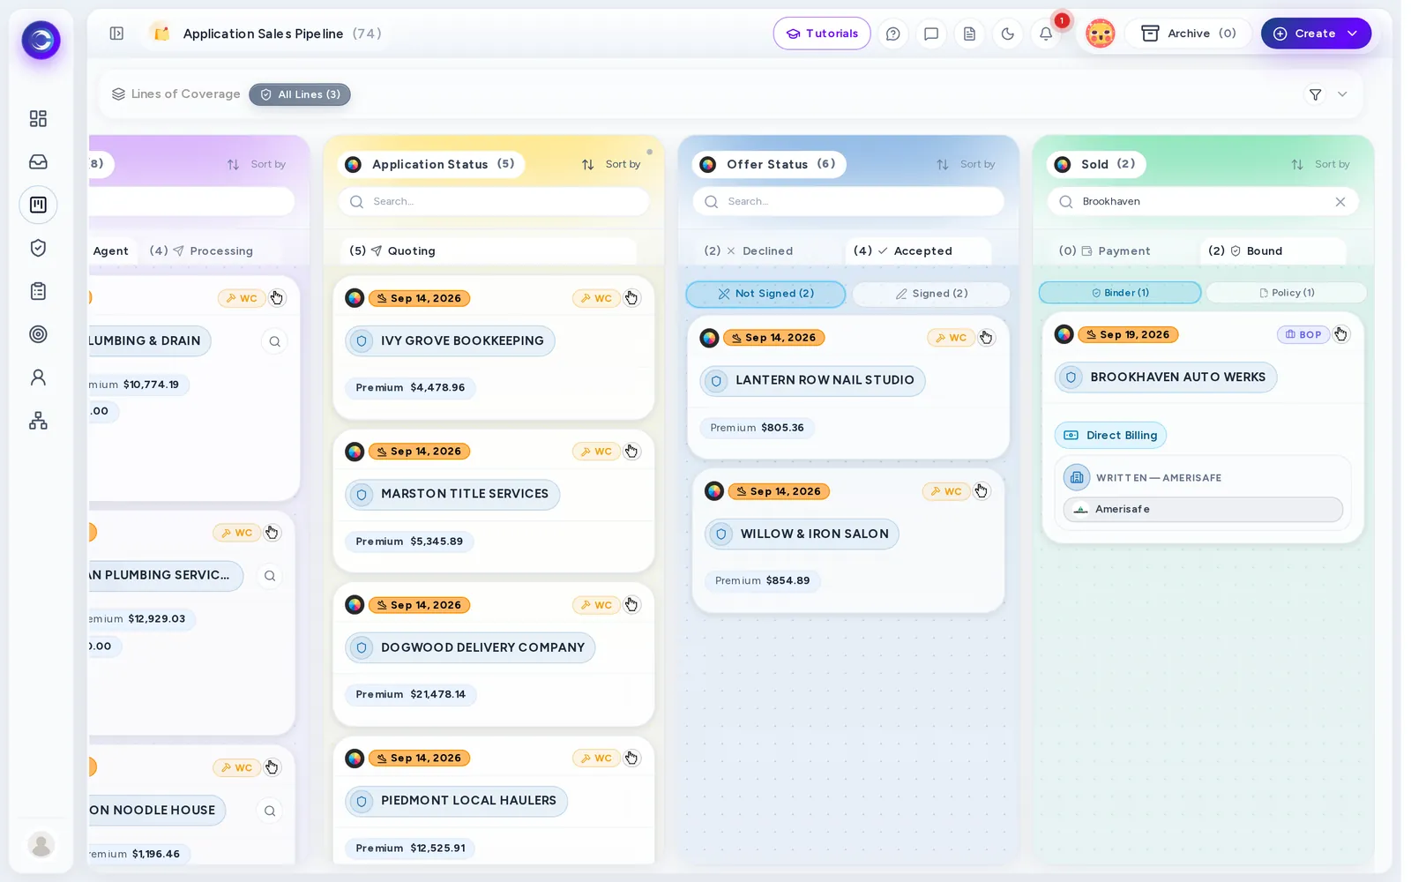Open the target sidebar icon

tap(38, 334)
